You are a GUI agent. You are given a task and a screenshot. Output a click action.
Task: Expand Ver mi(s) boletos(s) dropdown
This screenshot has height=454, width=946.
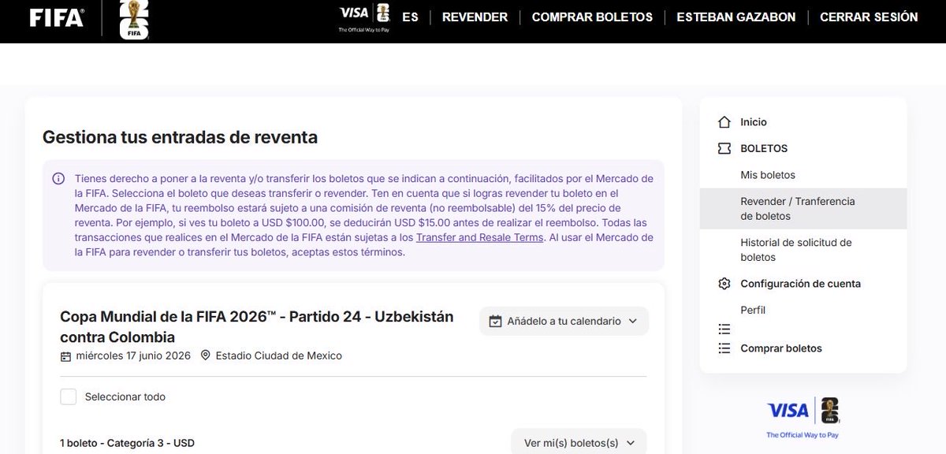point(579,443)
